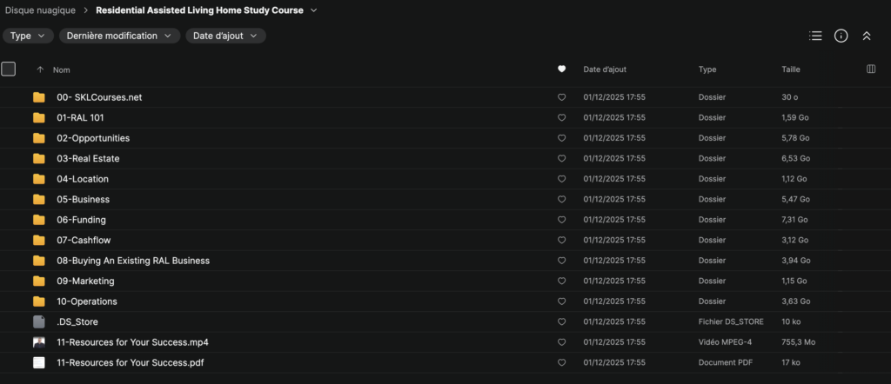The height and width of the screenshot is (384, 891).
Task: Click the collapse filters double-chevron icon
Action: [x=867, y=36]
